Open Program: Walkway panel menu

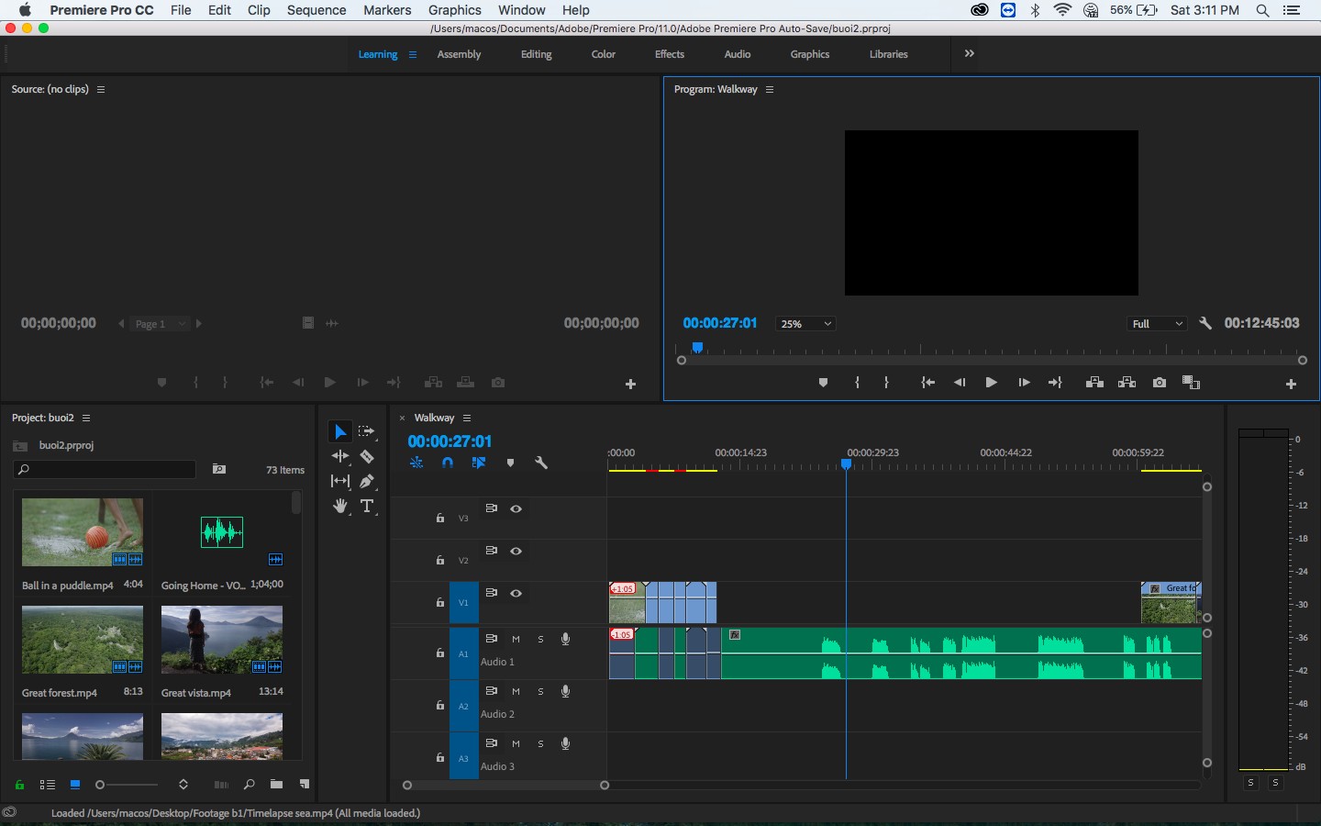[770, 89]
